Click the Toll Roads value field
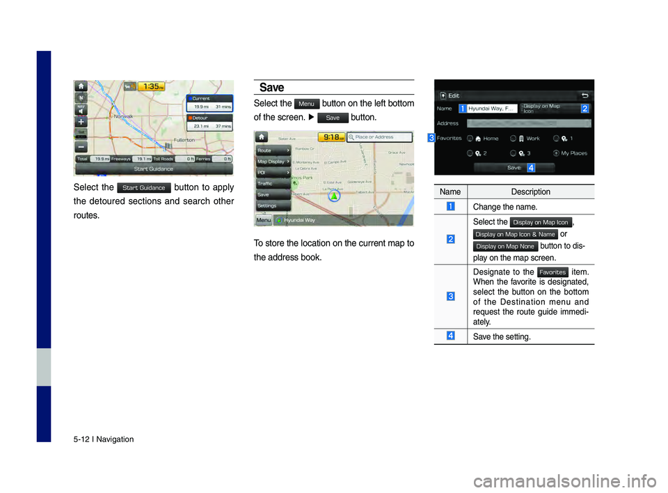This screenshot has height=493, width=668. pyautogui.click(x=185, y=159)
